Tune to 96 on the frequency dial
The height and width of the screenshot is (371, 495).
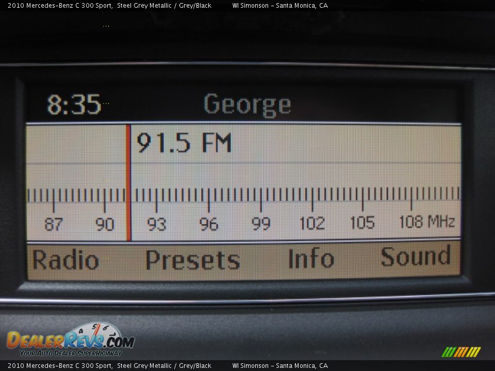pyautogui.click(x=209, y=224)
